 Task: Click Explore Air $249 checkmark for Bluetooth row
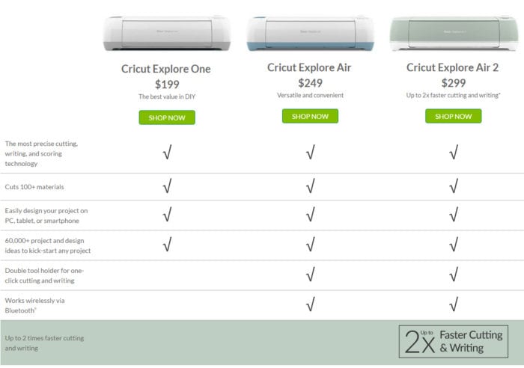click(x=310, y=304)
